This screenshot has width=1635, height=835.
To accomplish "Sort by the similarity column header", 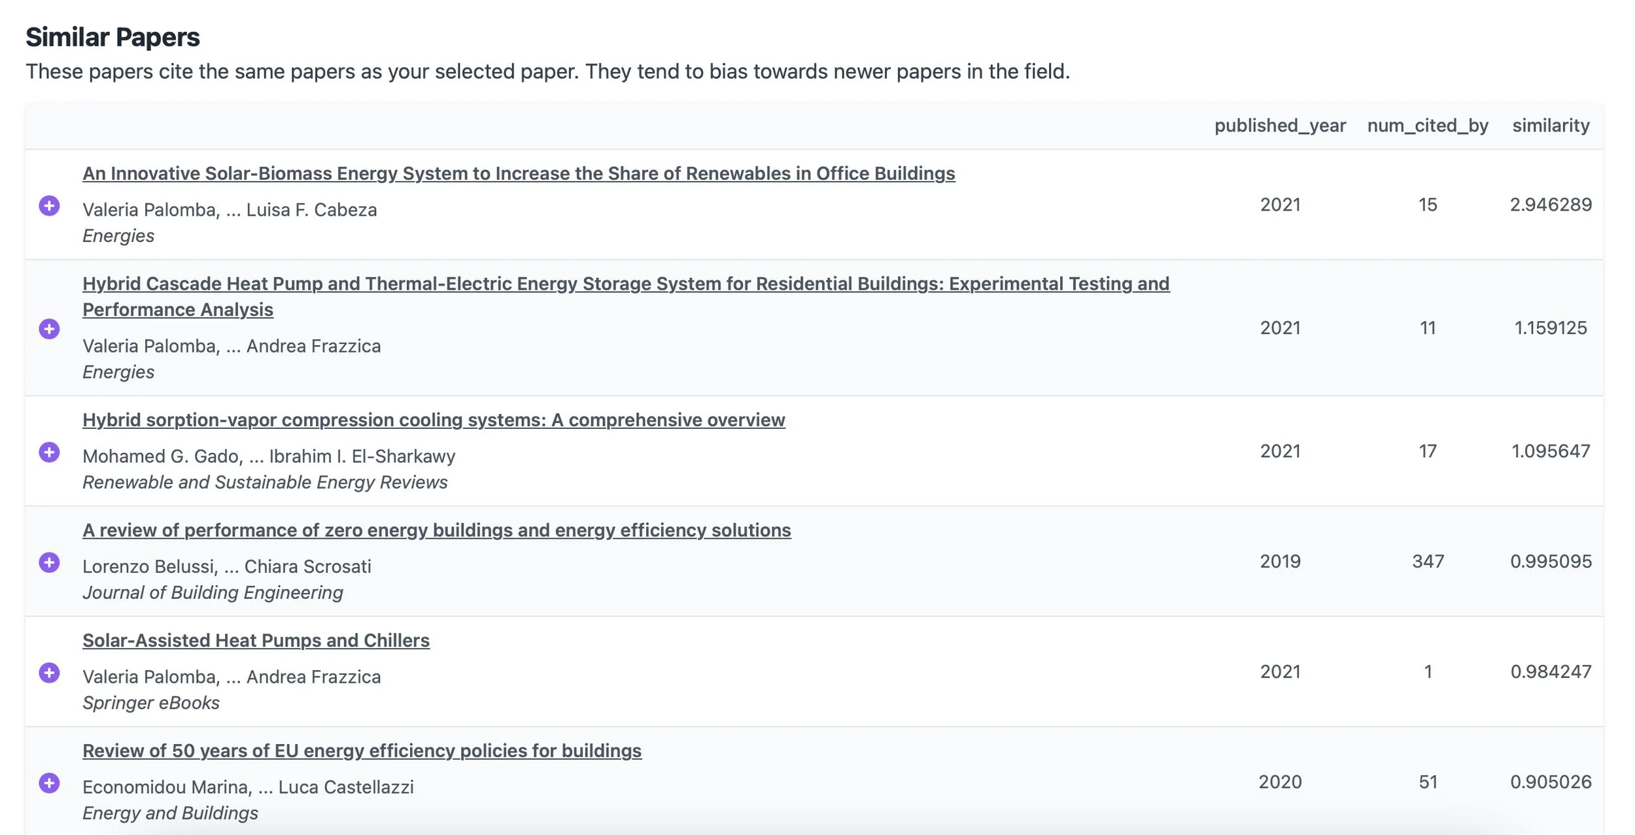I will (x=1551, y=126).
